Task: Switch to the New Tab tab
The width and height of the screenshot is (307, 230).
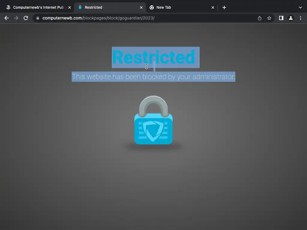Action: pyautogui.click(x=182, y=7)
